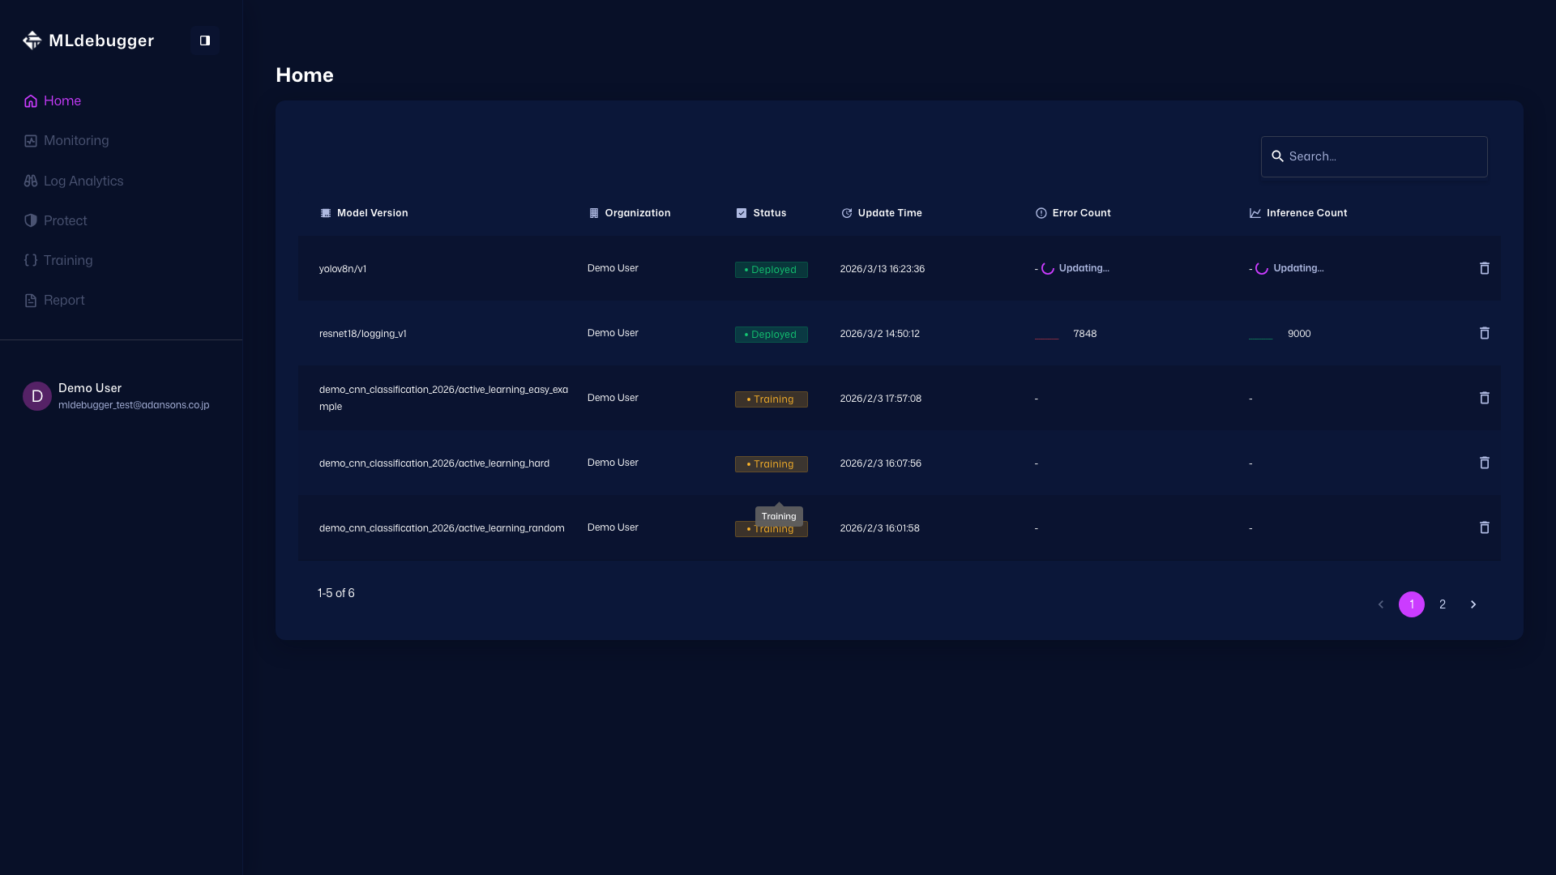The width and height of the screenshot is (1556, 875).
Task: Open the Monitoring page in the sidebar
Action: pyautogui.click(x=75, y=141)
